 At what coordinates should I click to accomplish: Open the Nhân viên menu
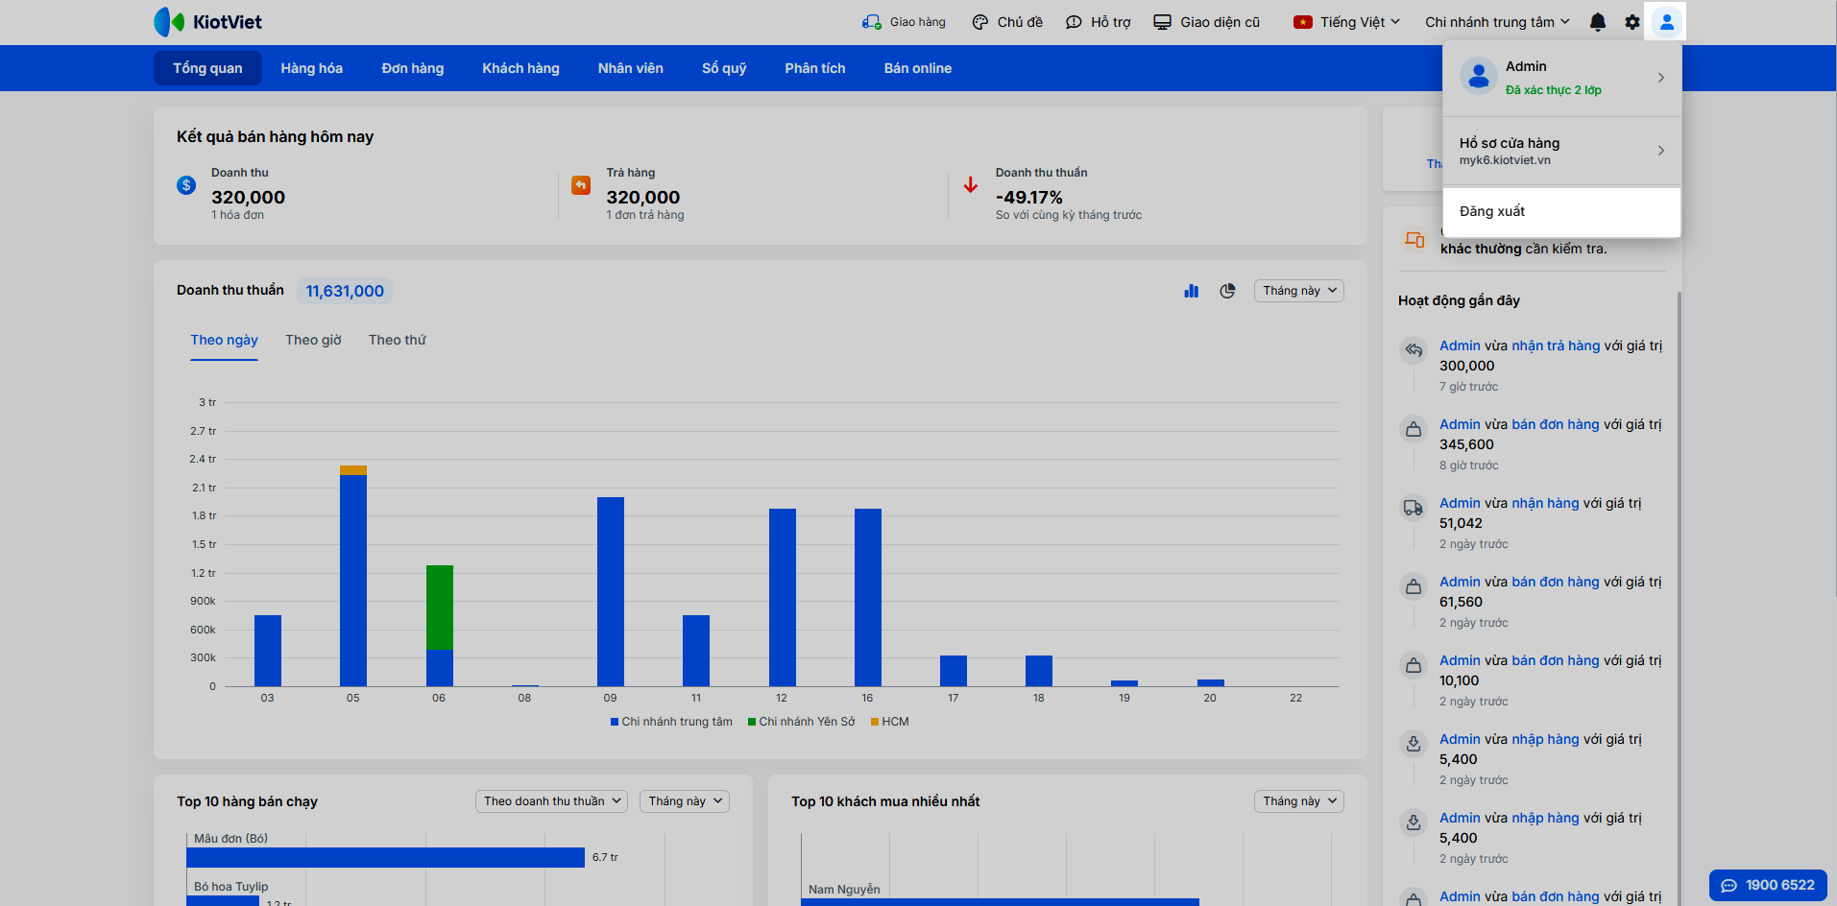coord(631,68)
